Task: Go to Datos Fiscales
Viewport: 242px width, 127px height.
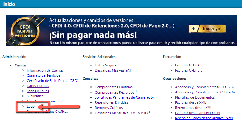Action: 38,86
